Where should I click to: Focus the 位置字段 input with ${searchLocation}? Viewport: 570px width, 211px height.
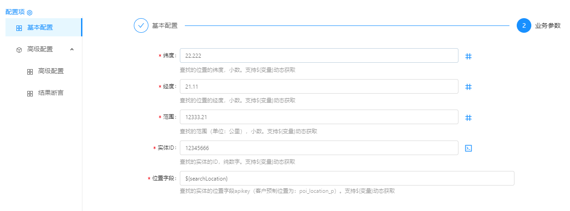(x=346, y=178)
